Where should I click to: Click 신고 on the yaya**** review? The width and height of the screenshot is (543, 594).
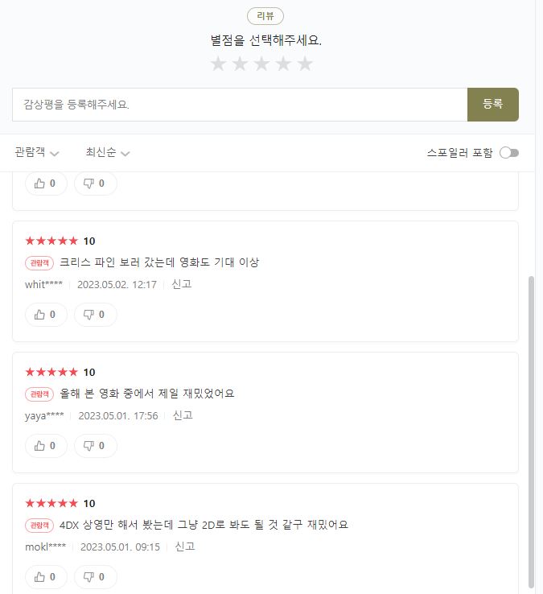tap(183, 415)
